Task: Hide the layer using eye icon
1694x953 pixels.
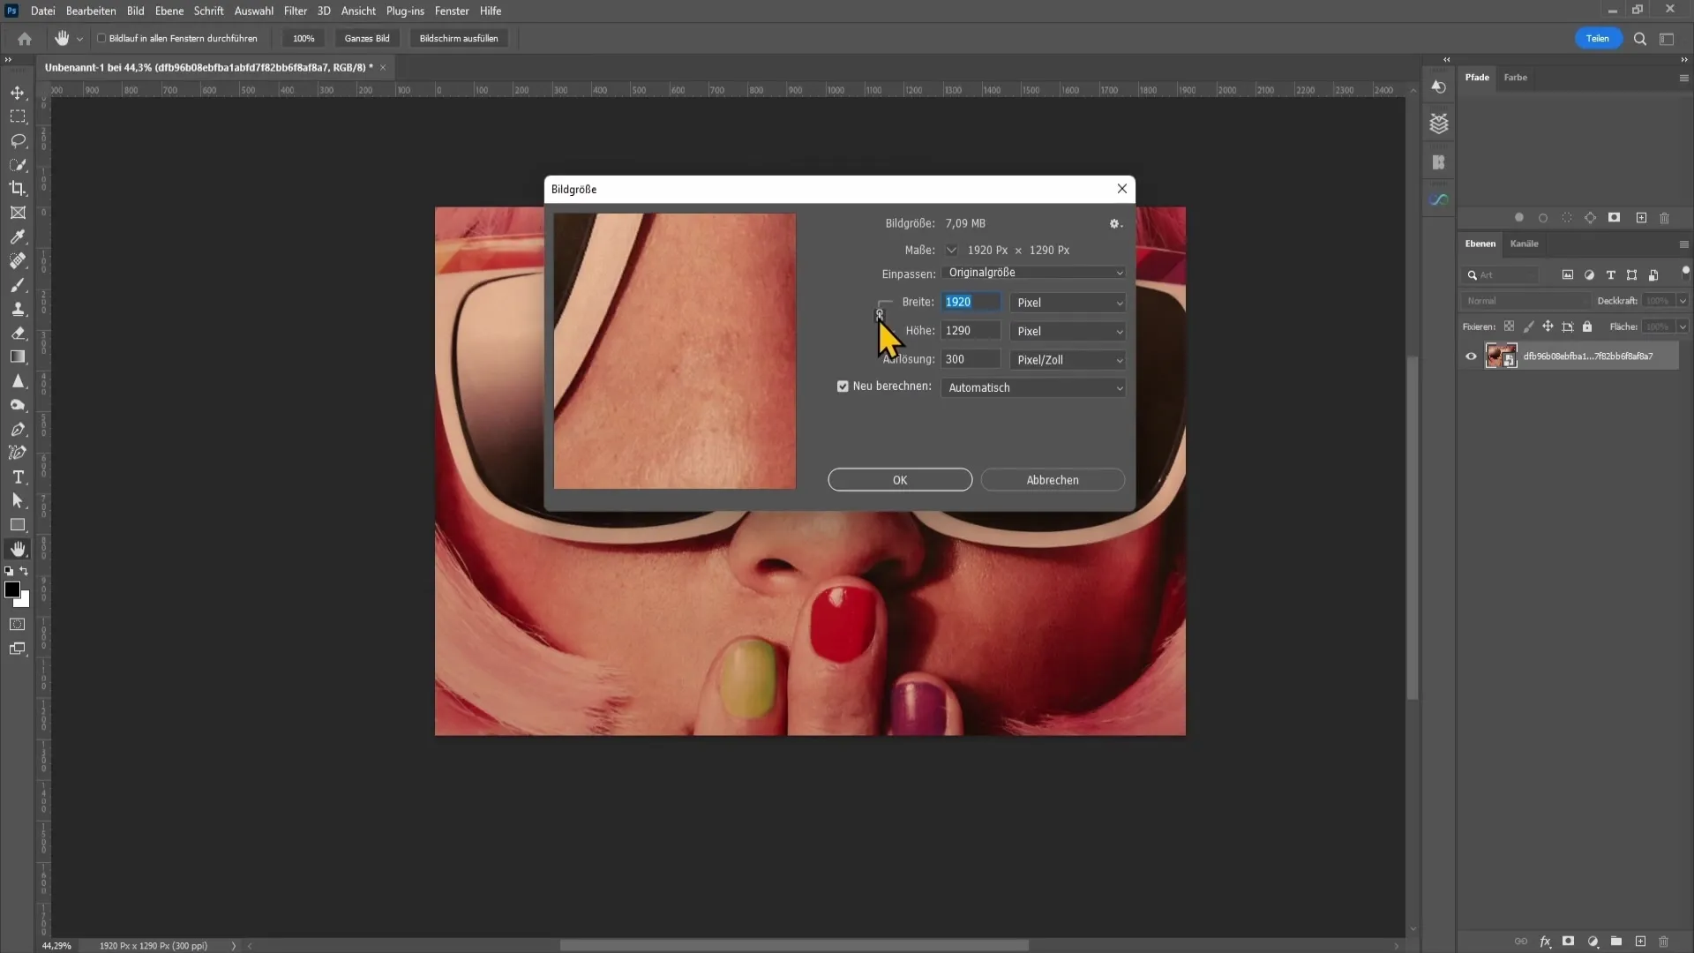Action: click(1471, 356)
